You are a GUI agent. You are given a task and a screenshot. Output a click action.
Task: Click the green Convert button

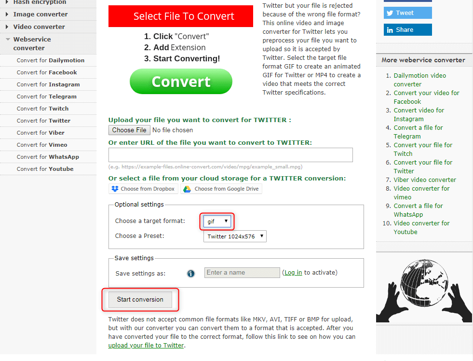[x=181, y=82]
